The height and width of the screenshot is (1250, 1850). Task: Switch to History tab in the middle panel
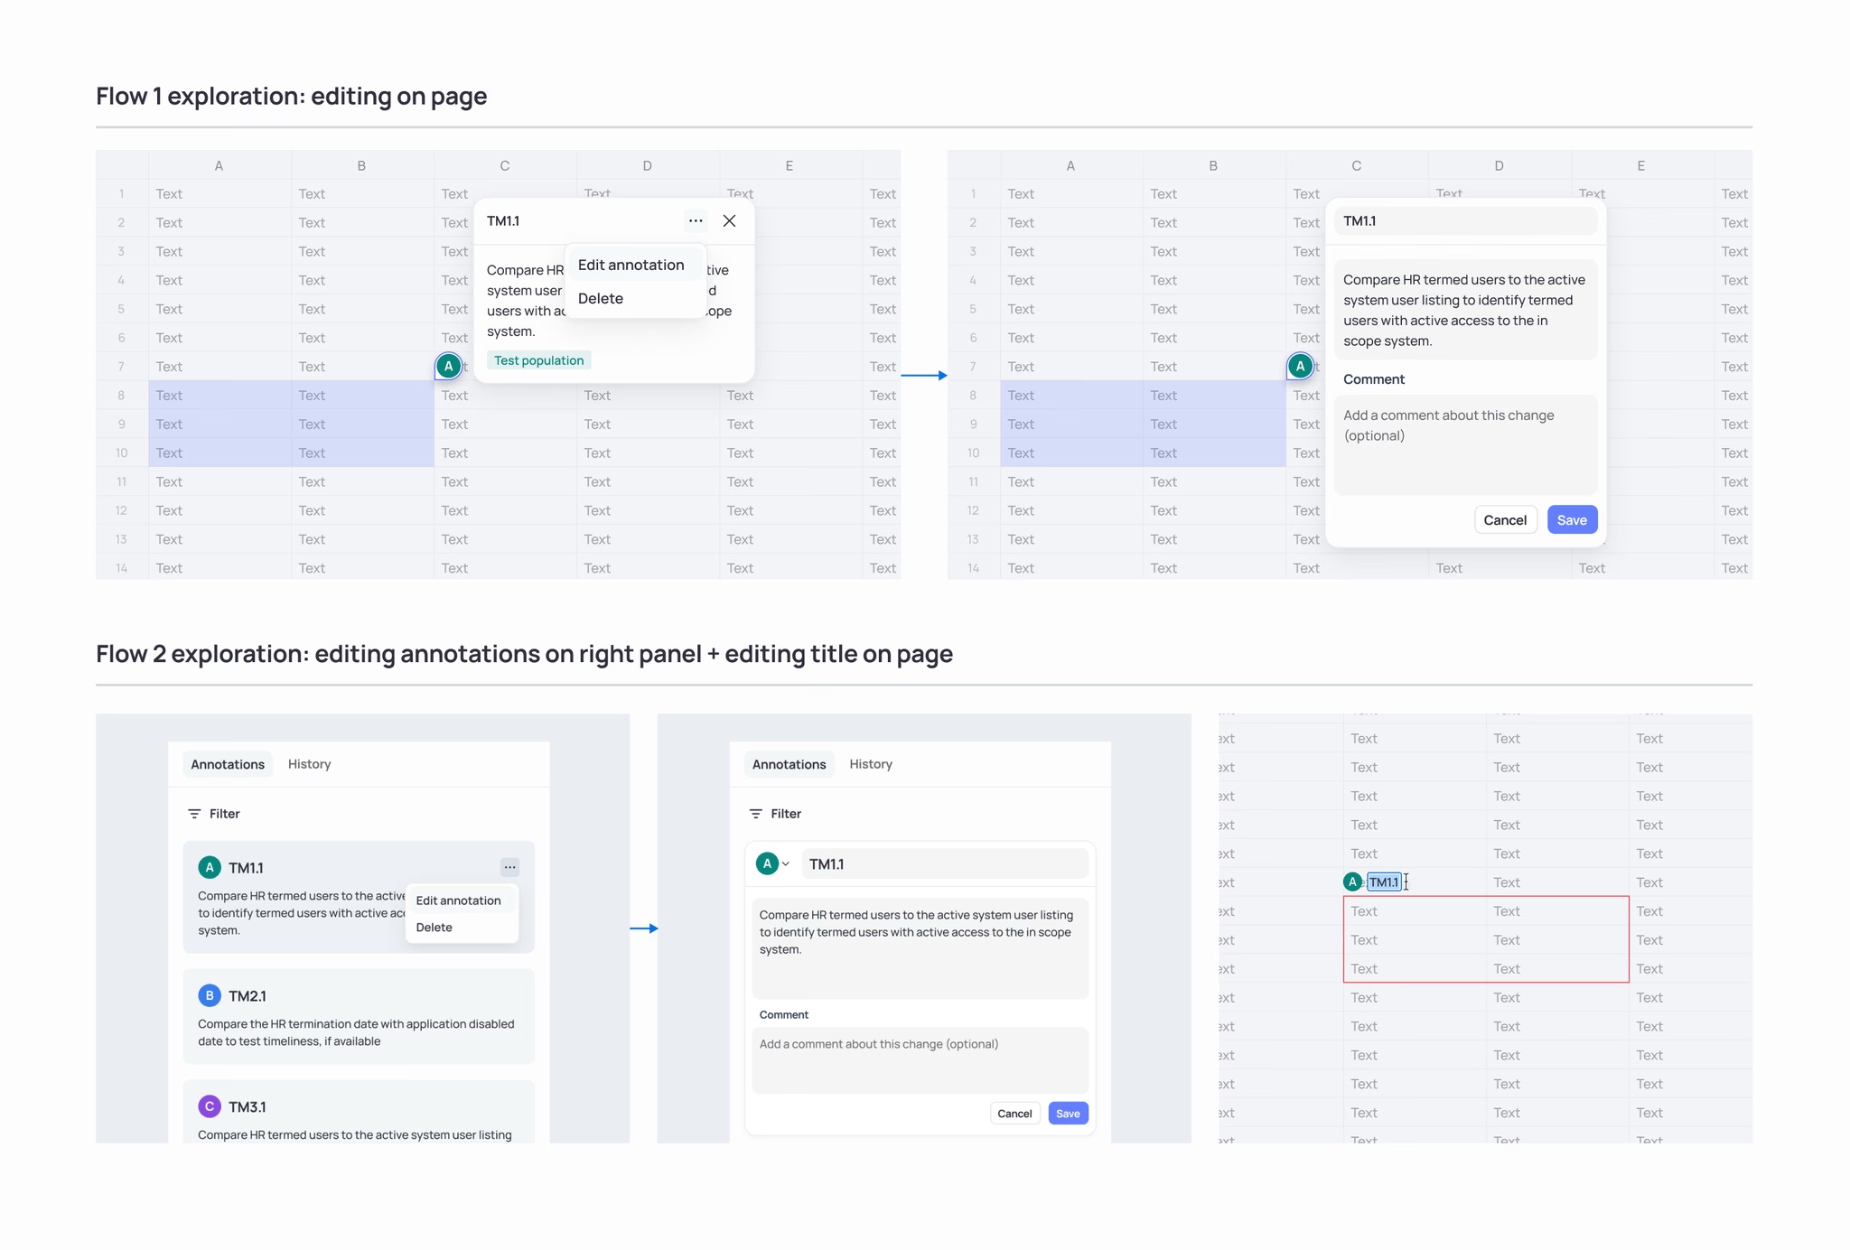click(870, 764)
